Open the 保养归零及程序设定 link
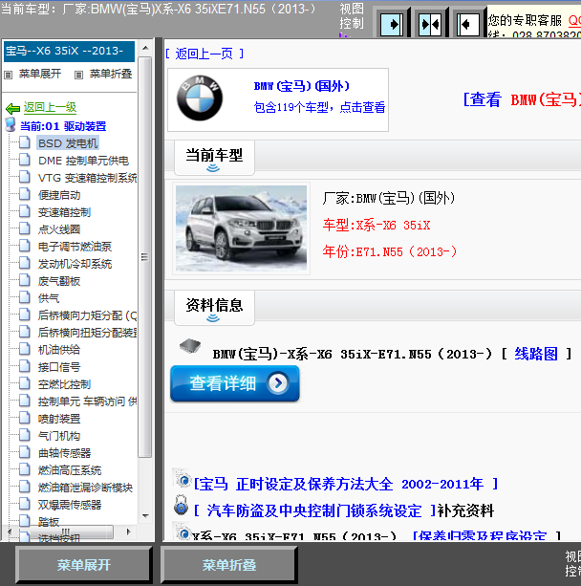This screenshot has height=586, width=581. pyautogui.click(x=487, y=536)
